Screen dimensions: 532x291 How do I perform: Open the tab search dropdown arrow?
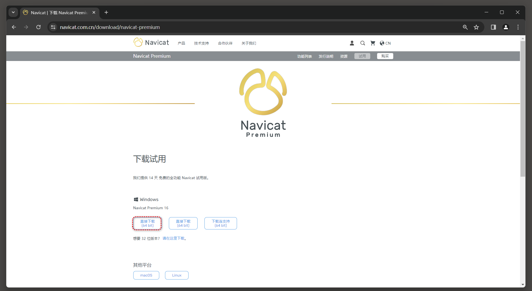point(13,12)
